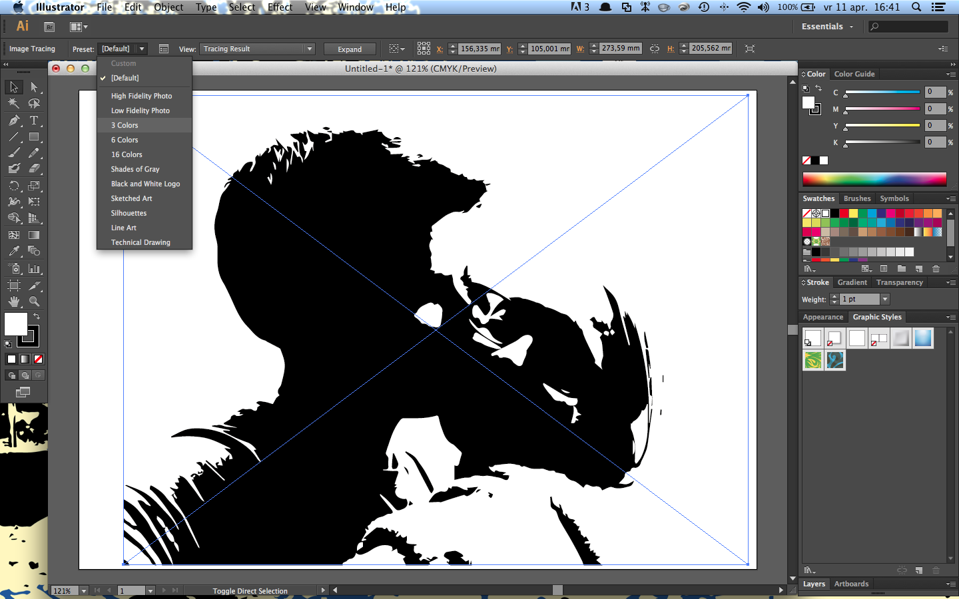Enable Draw Normal mode
Image resolution: width=959 pixels, height=599 pixels.
(11, 375)
